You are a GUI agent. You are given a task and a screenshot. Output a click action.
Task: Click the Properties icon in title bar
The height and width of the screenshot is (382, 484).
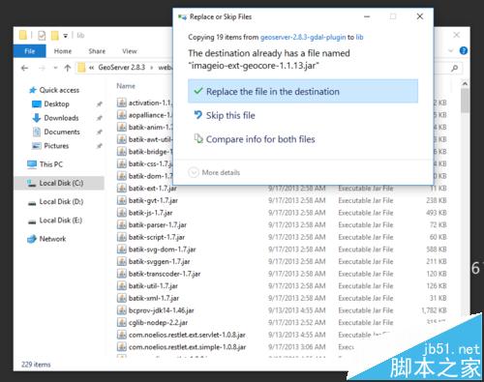point(42,35)
